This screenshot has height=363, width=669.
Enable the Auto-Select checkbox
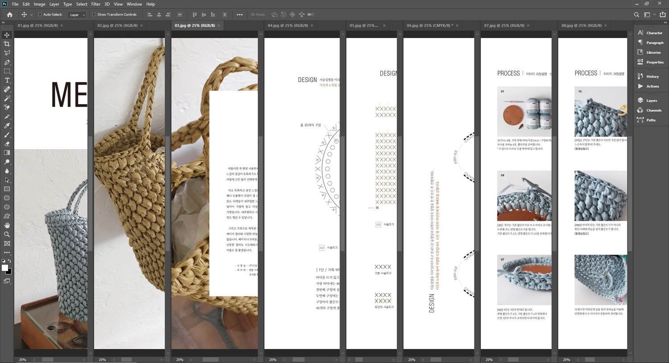[40, 15]
